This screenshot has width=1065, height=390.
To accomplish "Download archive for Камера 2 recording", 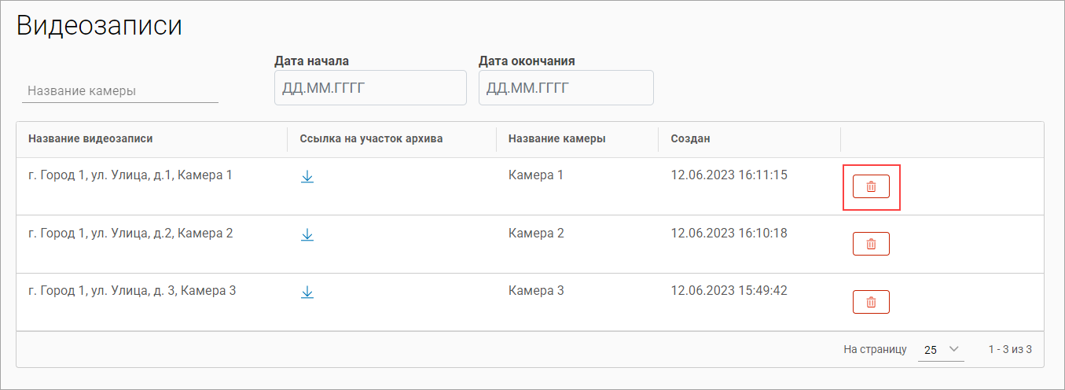I will (307, 234).
